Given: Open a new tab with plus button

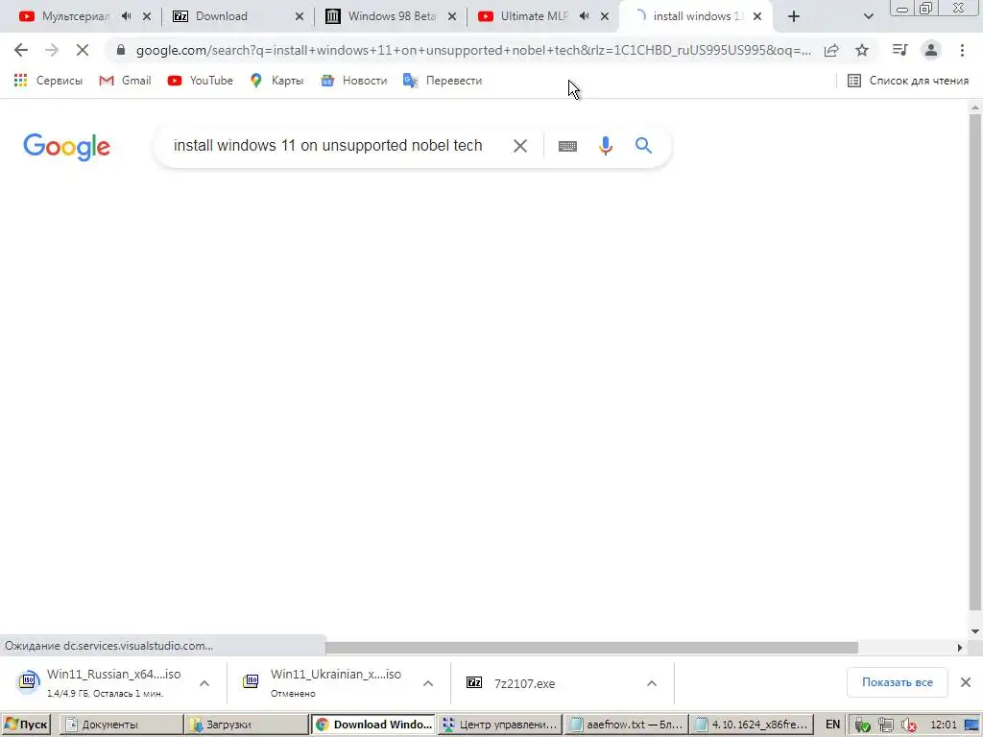Looking at the screenshot, I should [794, 17].
